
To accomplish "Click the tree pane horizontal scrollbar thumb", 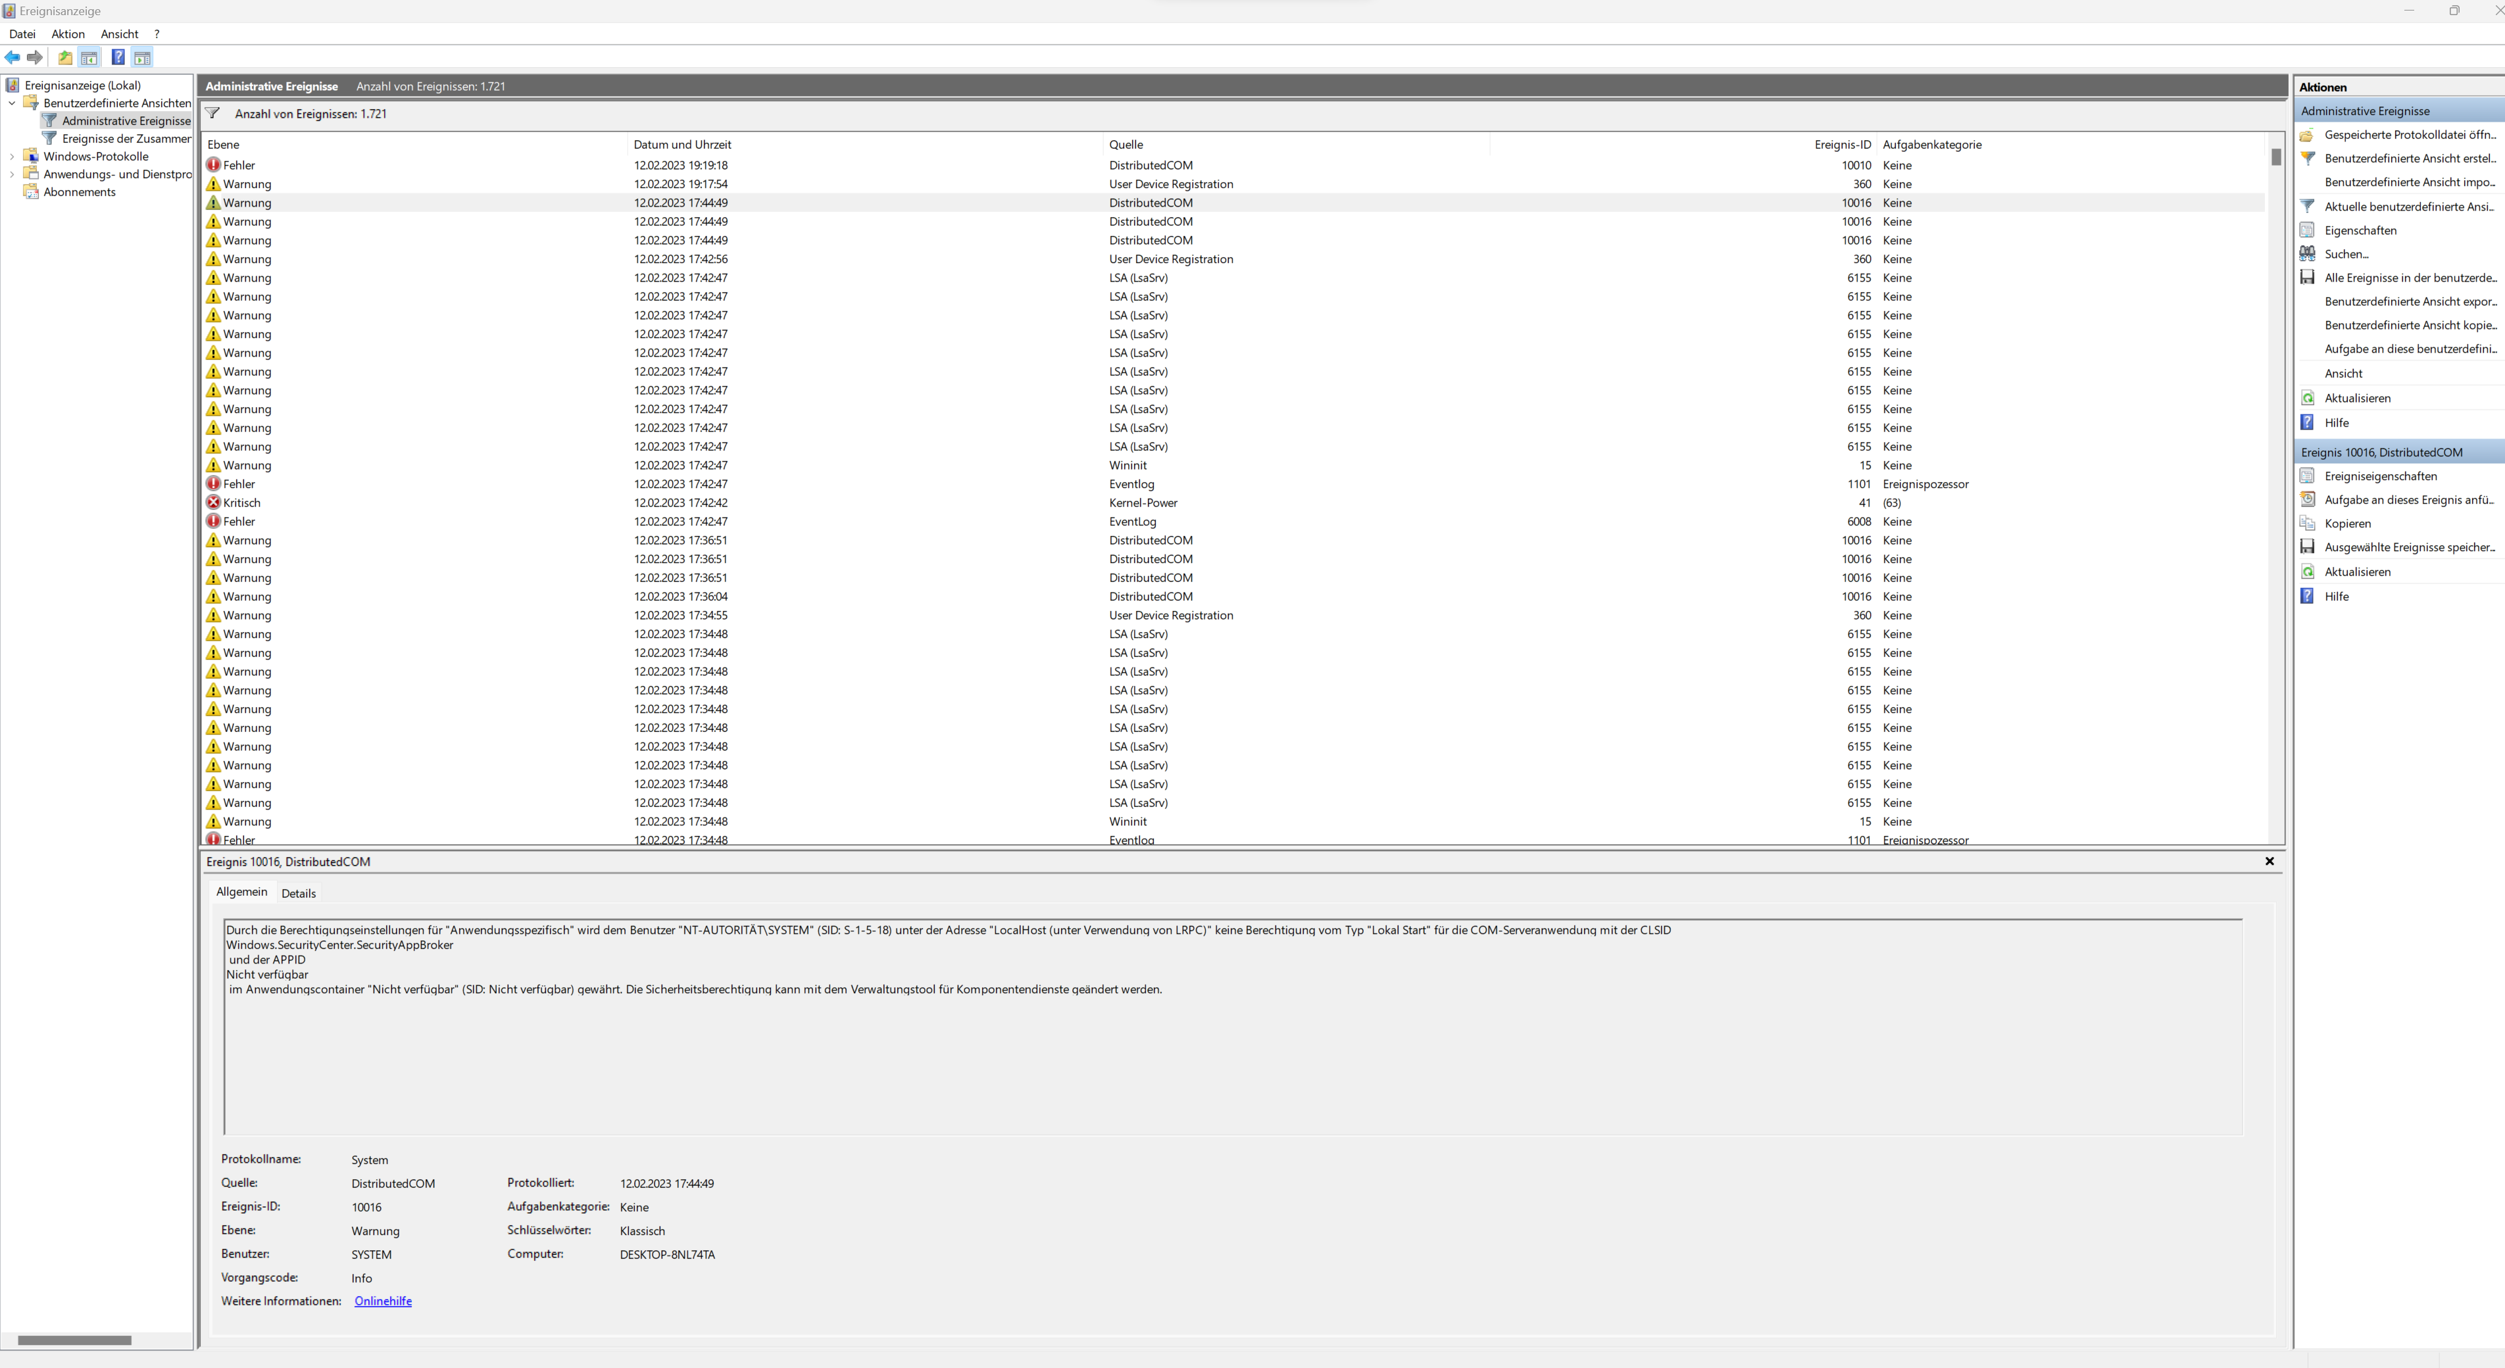I will pyautogui.click(x=74, y=1340).
